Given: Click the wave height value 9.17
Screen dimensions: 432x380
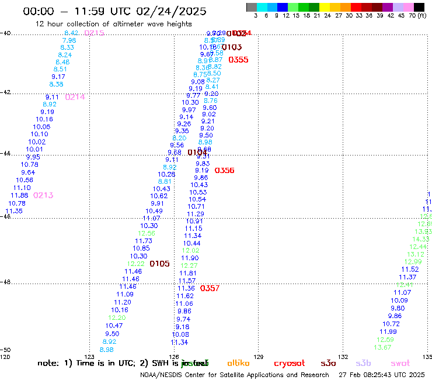Looking at the screenshot, I should [x=58, y=77].
